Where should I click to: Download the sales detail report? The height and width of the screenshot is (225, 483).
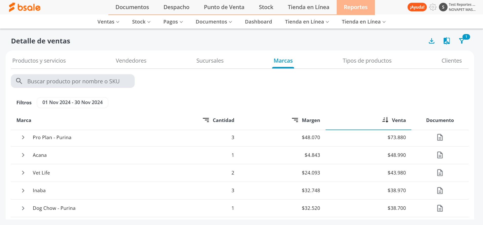(x=432, y=41)
